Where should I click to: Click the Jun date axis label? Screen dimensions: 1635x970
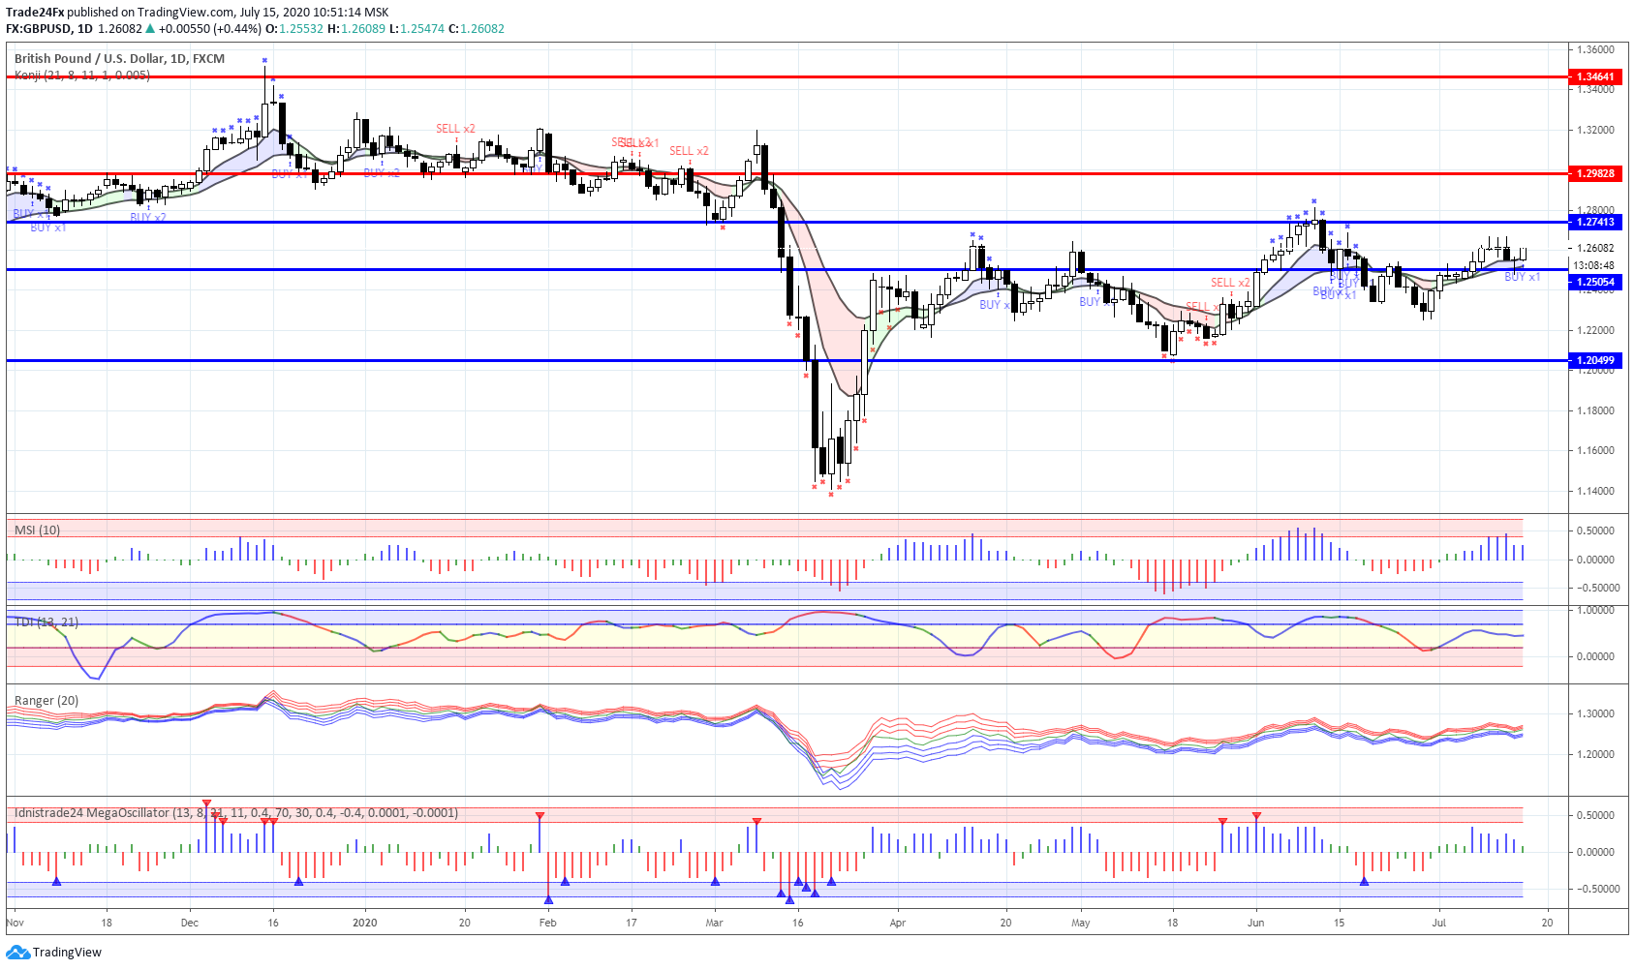1256,923
